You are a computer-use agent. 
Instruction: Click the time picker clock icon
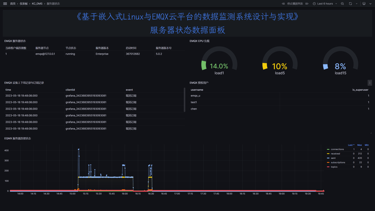pos(315,4)
